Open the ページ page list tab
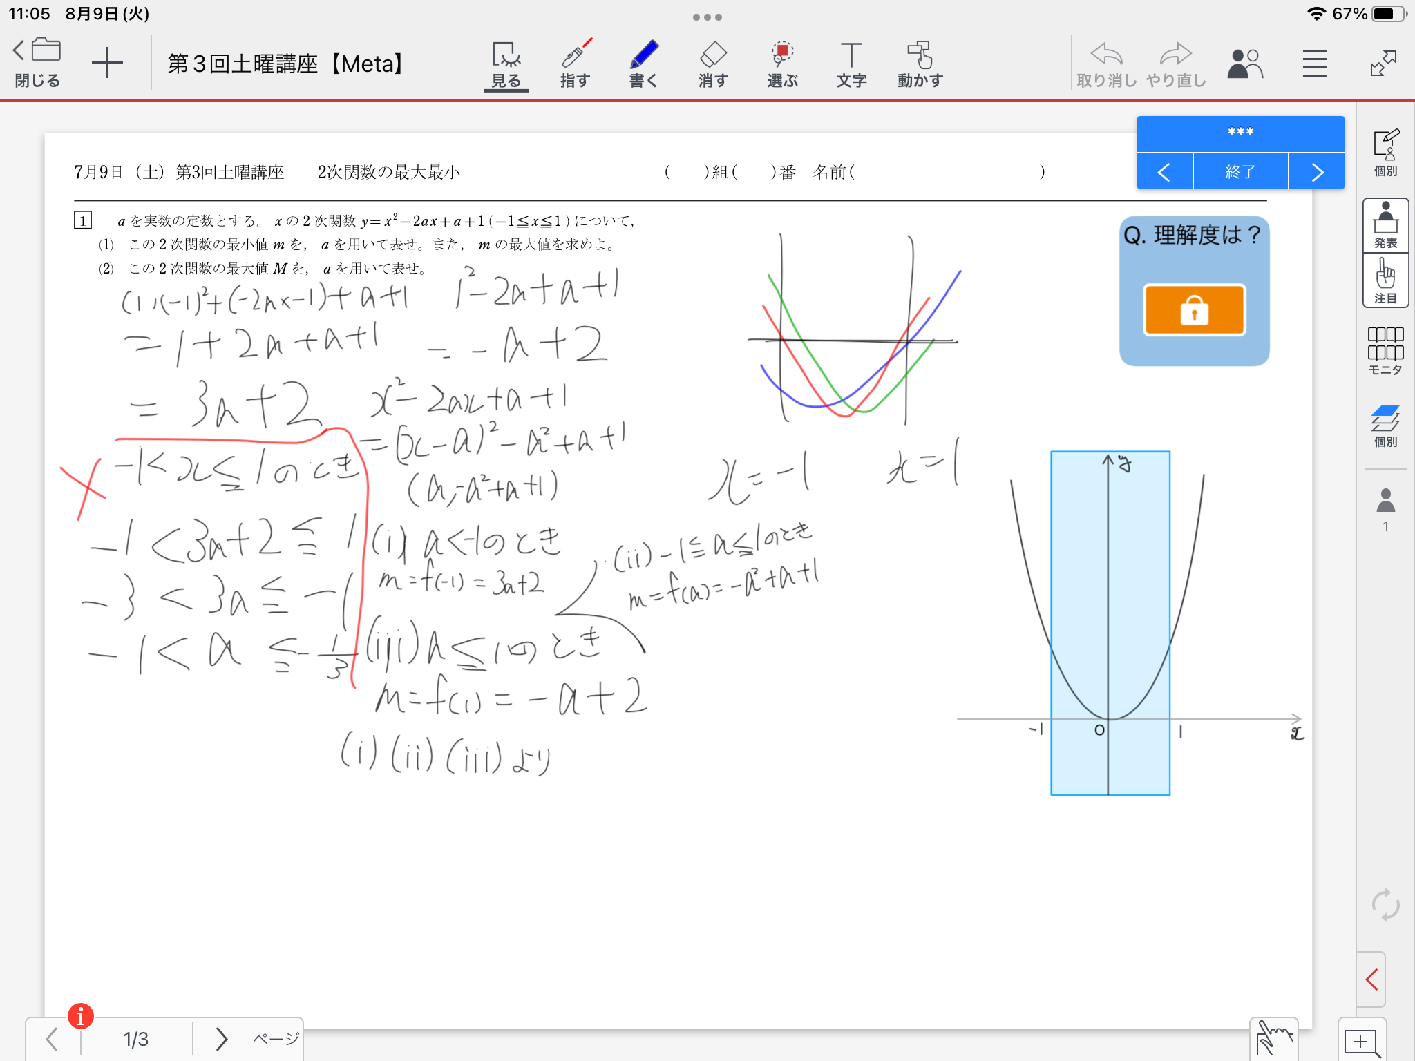The width and height of the screenshot is (1415, 1061). tap(276, 1038)
